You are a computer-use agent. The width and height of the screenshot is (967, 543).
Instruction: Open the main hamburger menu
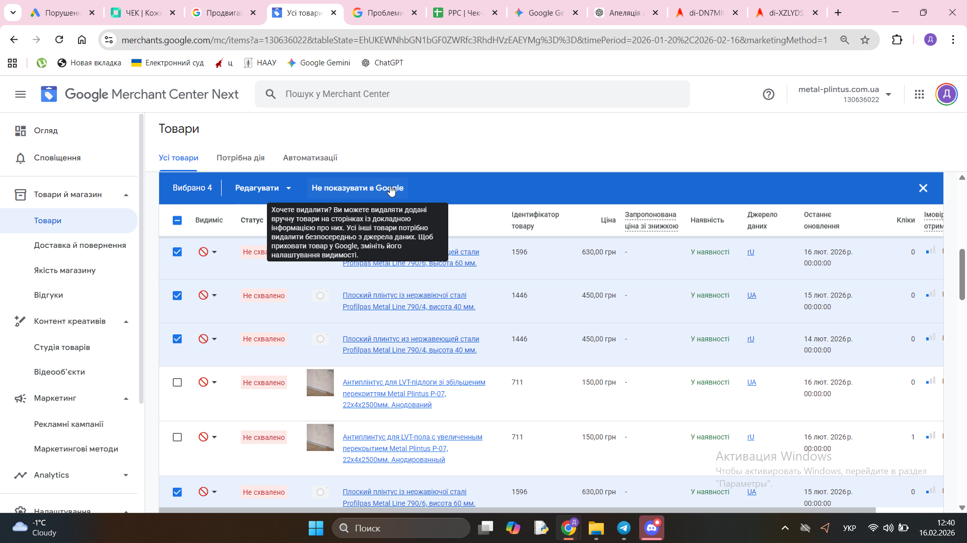click(20, 94)
